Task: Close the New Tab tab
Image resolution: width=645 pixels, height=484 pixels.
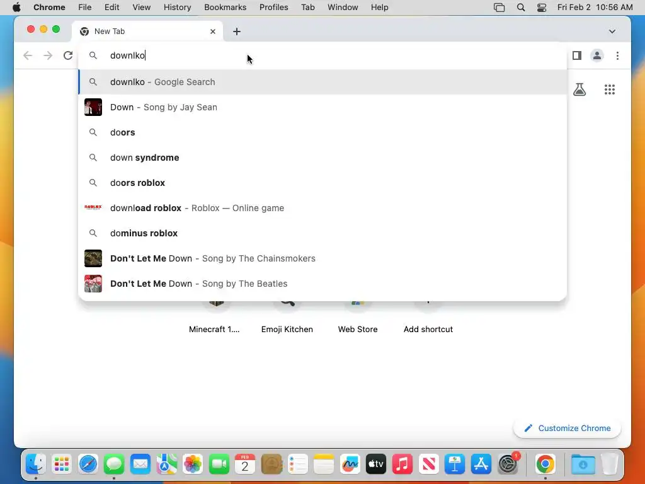Action: click(213, 32)
